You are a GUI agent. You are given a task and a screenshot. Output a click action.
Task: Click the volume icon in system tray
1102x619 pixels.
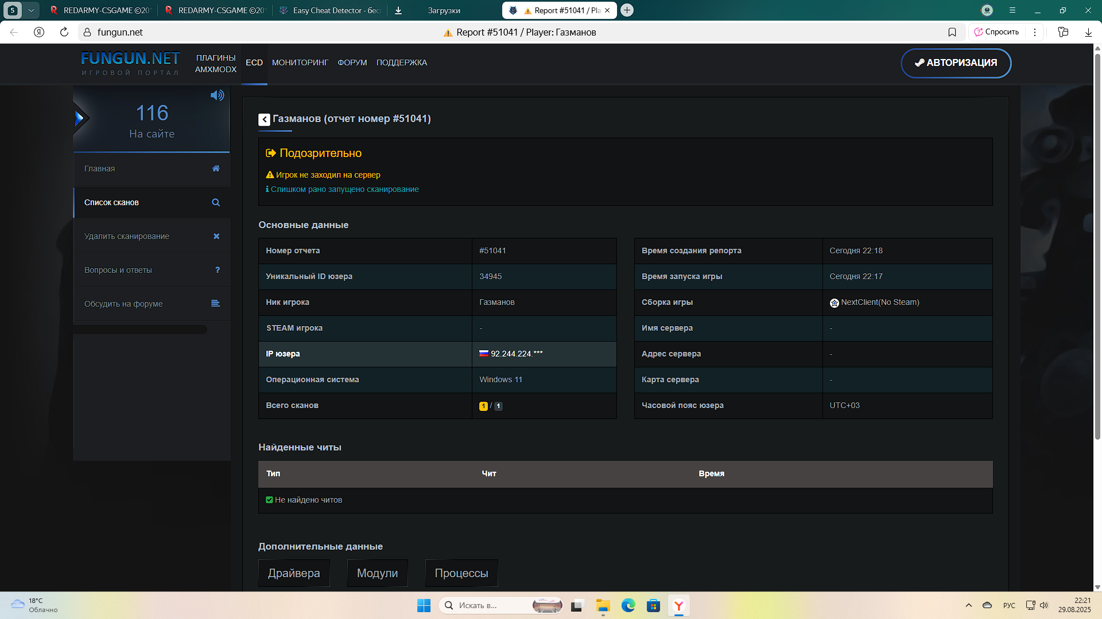[1044, 605]
